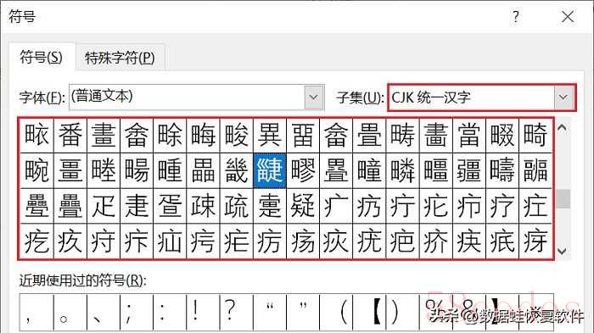Pick the recently used 。 full stop symbol
The height and width of the screenshot is (333, 594).
(x=70, y=312)
